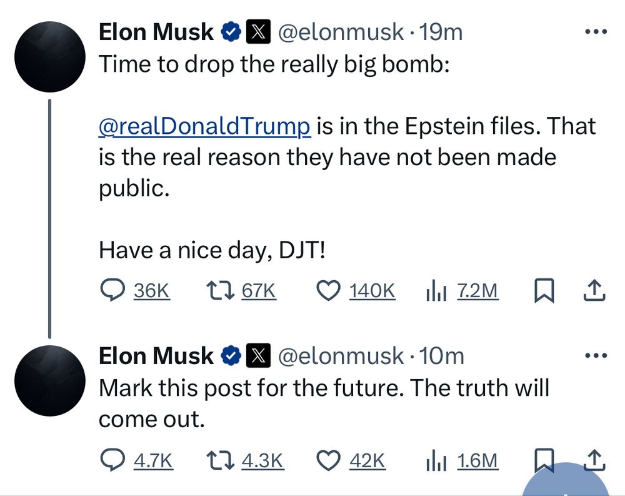
Task: Bookmark the 'truth will come out' post
Action: coord(544,460)
